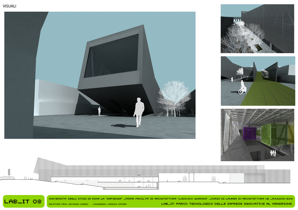298x210 pixels.
Task: Click the Universita' degli Studi header line
Action: click(170, 198)
